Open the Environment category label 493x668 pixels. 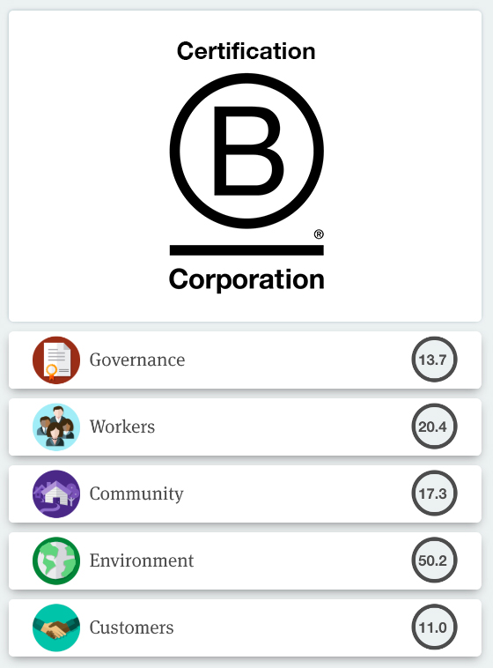point(142,560)
